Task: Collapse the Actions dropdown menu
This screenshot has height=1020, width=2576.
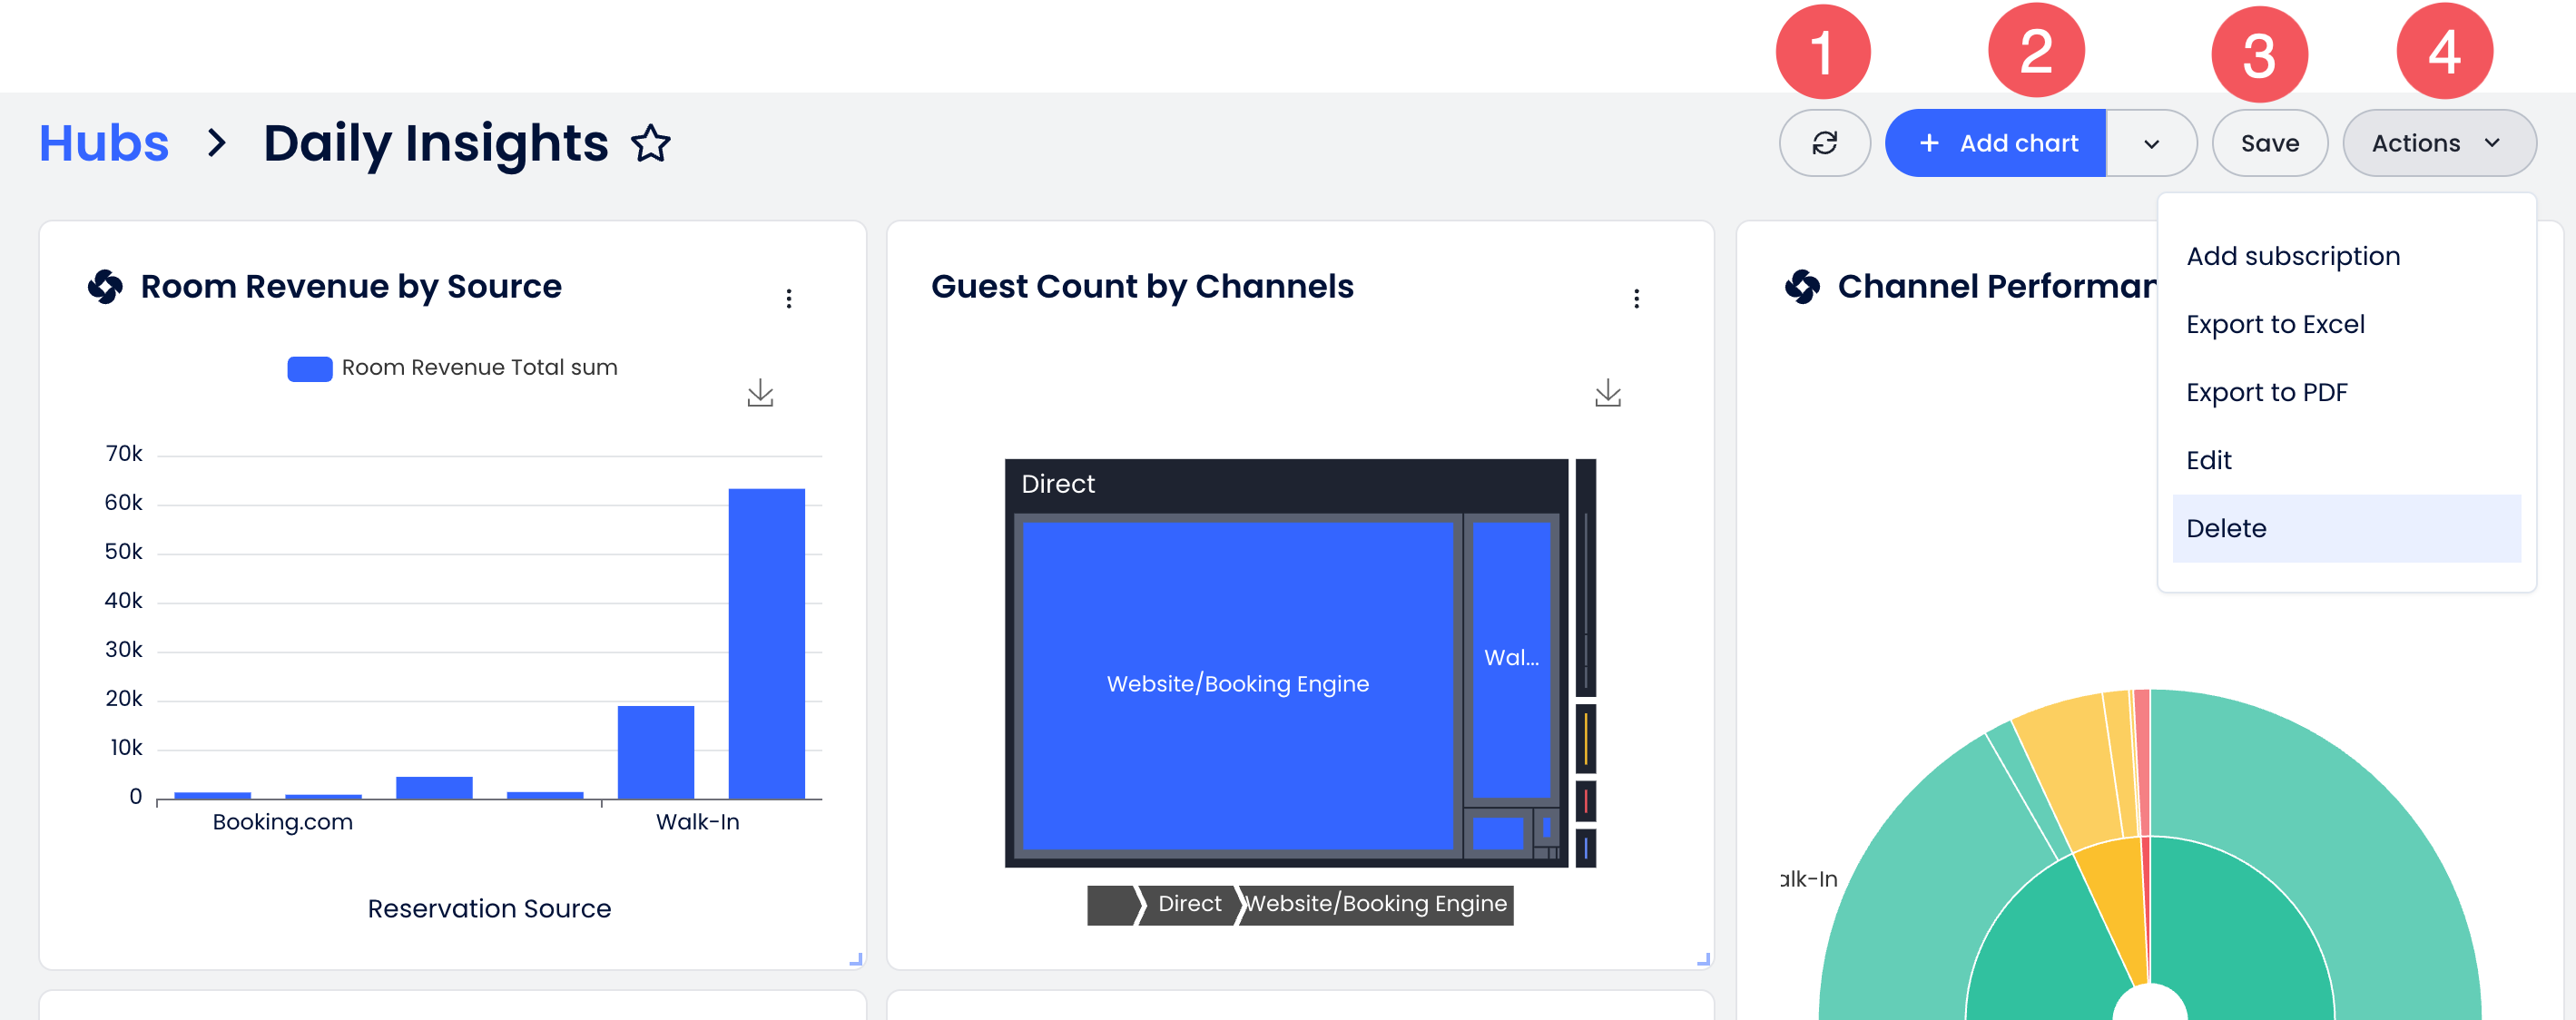Action: click(2438, 143)
